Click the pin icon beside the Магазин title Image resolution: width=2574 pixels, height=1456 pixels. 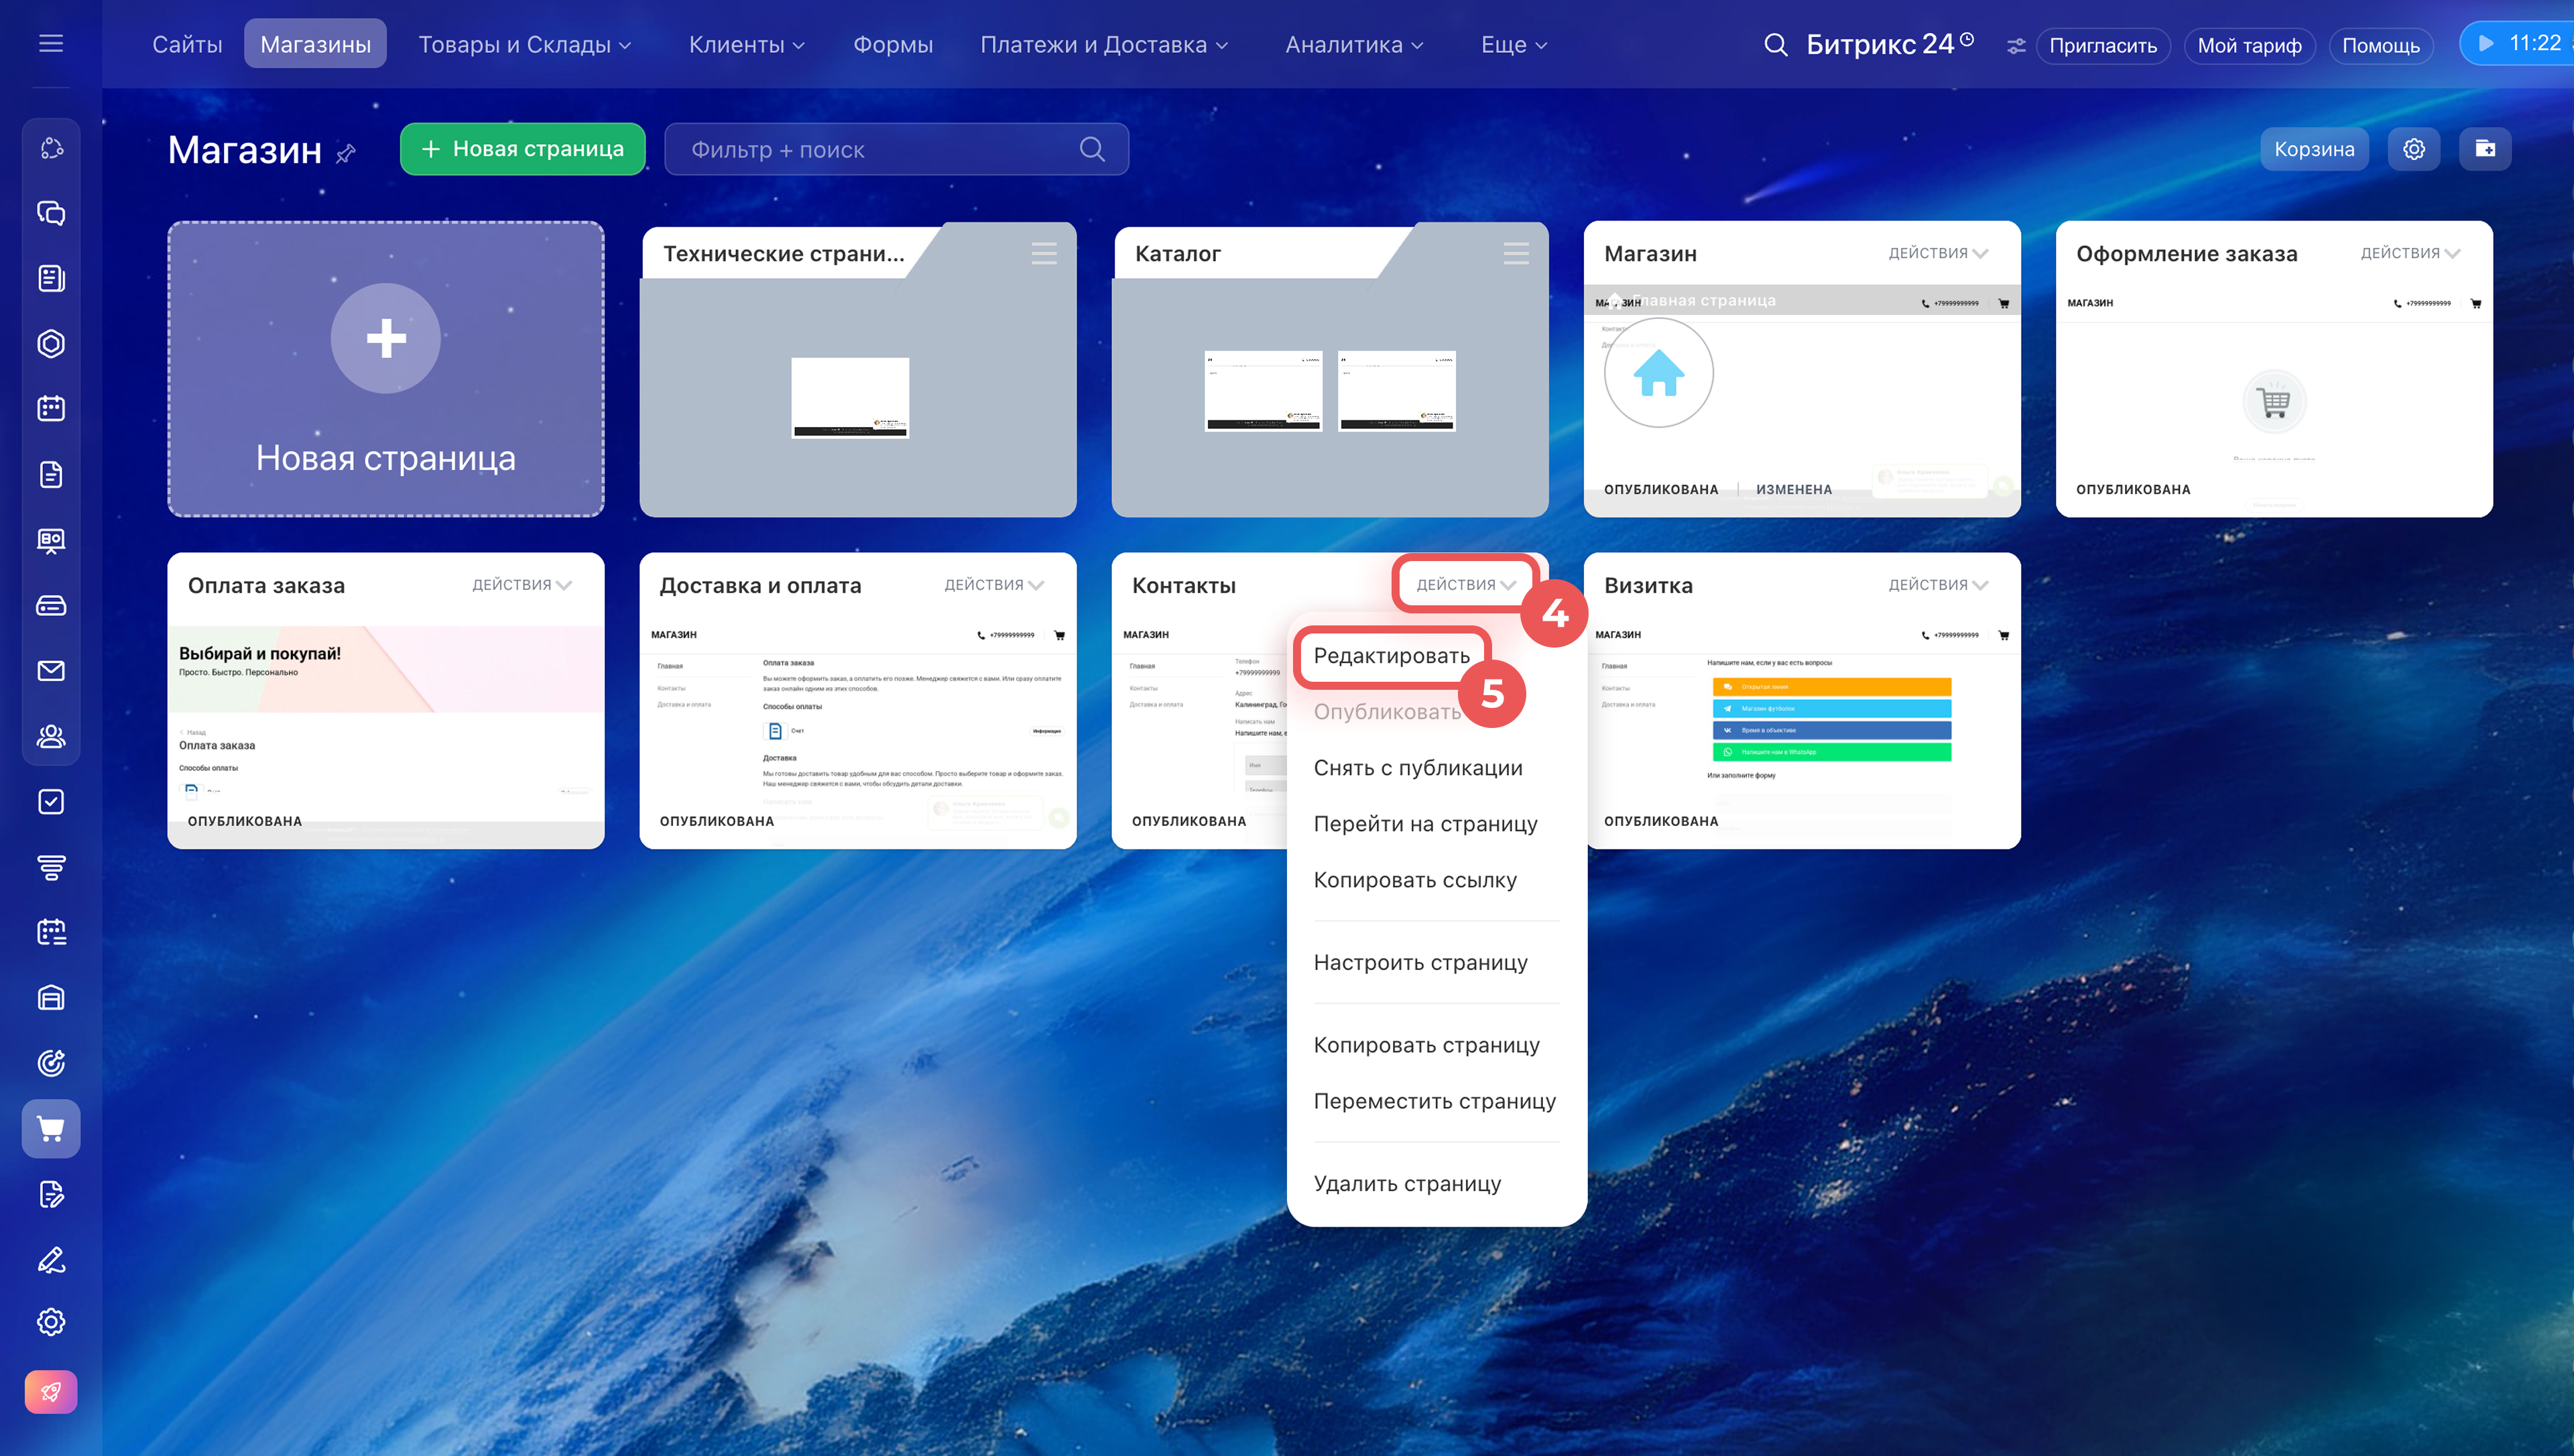[346, 153]
